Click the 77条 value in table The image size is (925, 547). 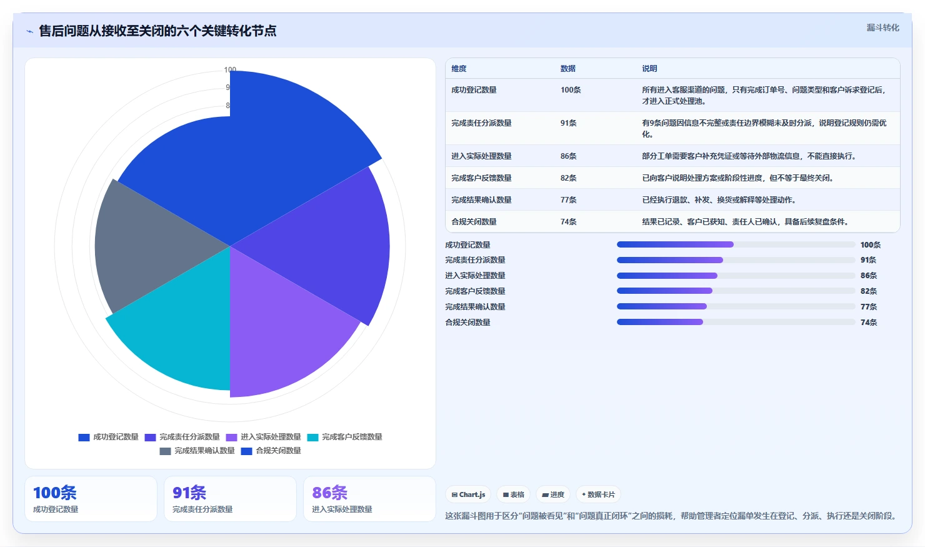coord(568,200)
